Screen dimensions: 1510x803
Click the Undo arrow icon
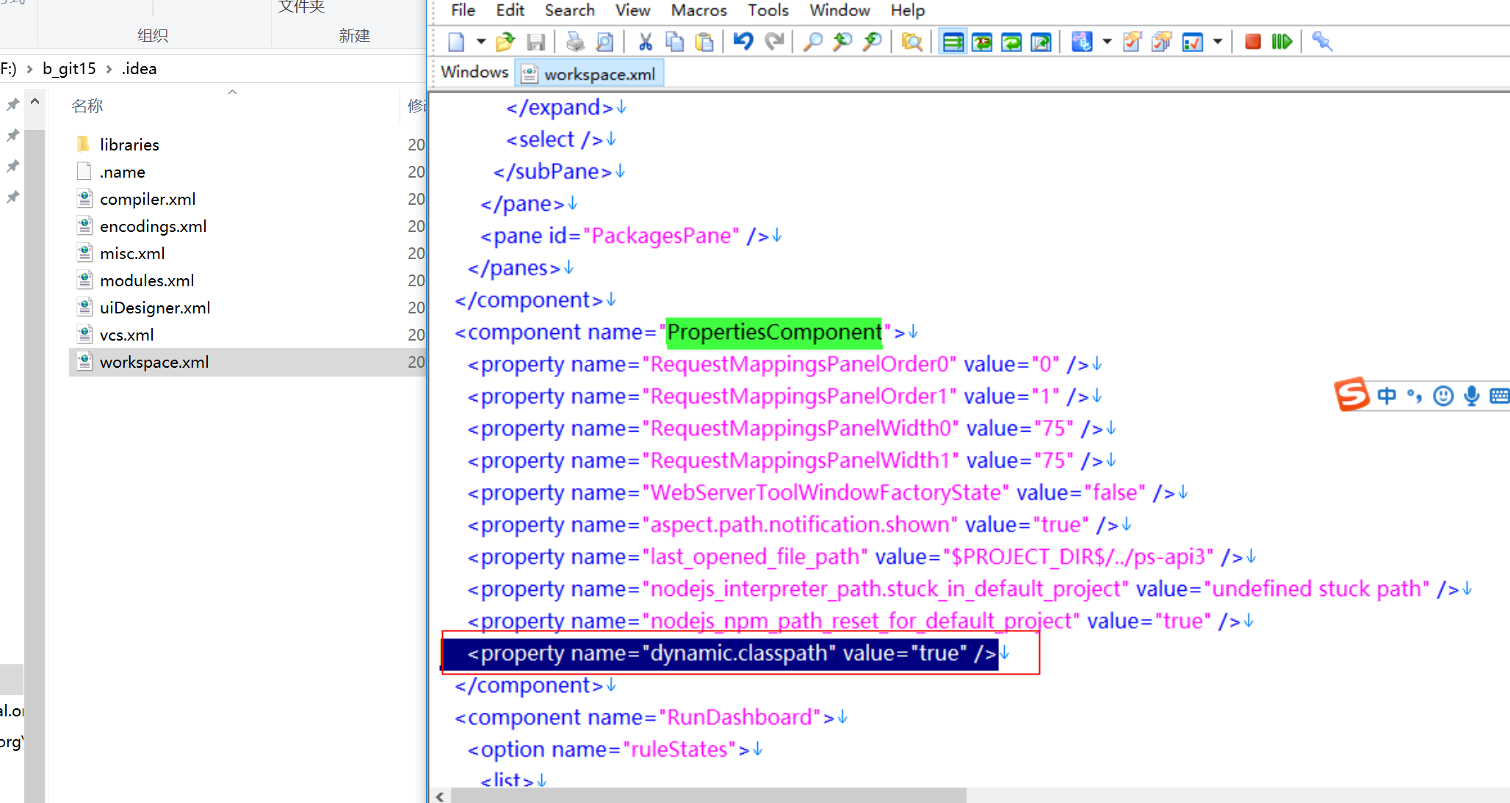(x=743, y=42)
